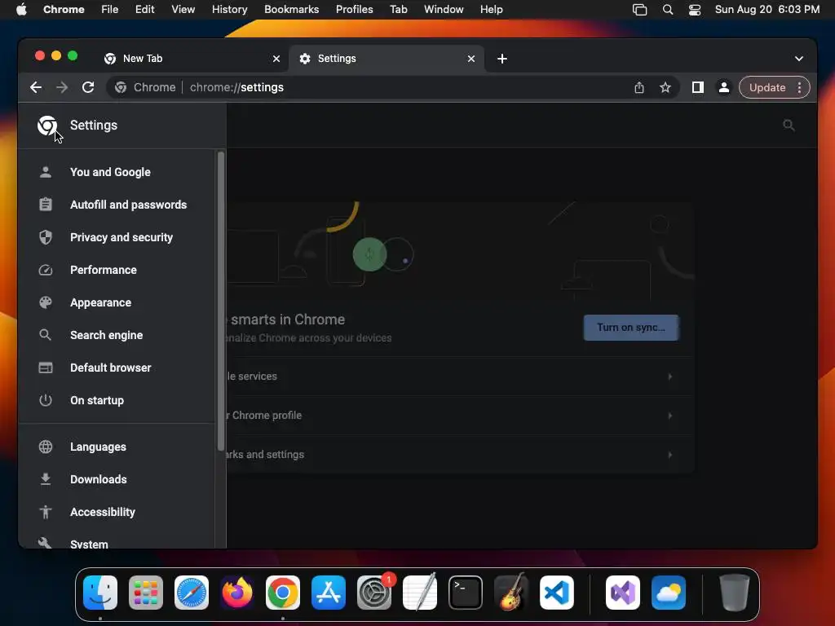Go back to previous page
Viewport: 835px width, 626px height.
pyautogui.click(x=36, y=87)
